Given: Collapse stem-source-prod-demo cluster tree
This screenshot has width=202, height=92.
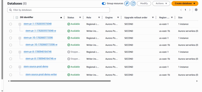Looking at the screenshot, I should coord(20,67).
